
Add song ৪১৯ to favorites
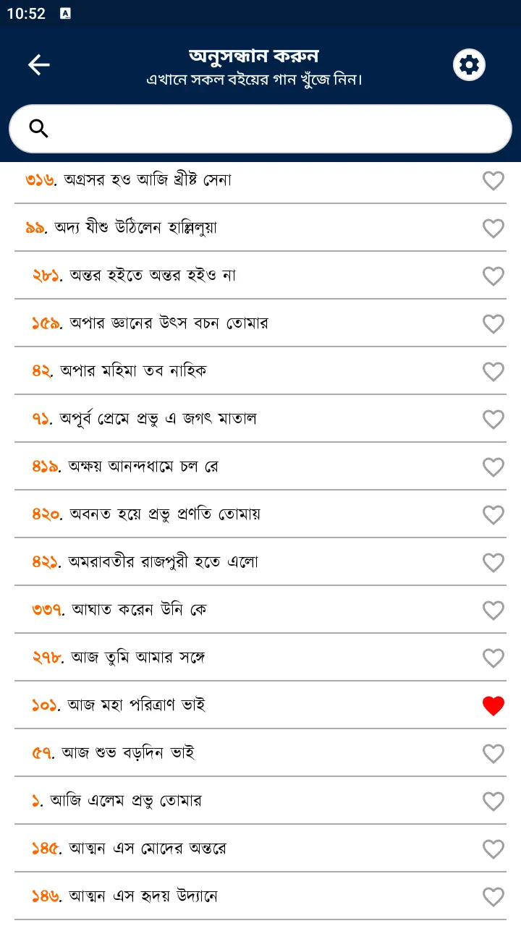point(493,467)
